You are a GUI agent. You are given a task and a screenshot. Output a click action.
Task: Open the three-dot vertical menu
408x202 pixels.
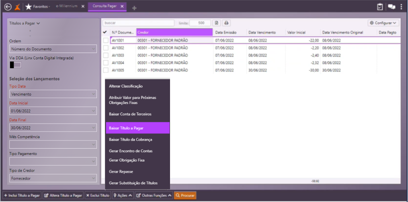pos(402,7)
